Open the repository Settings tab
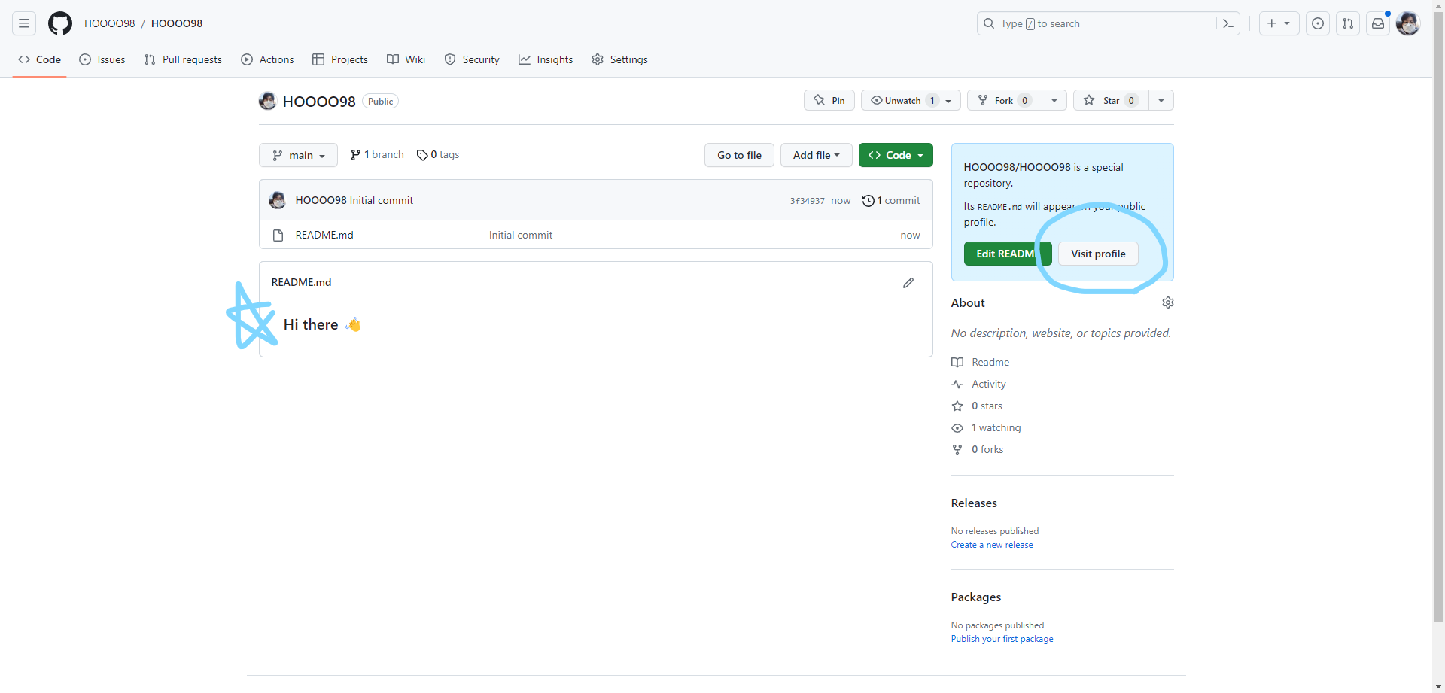The width and height of the screenshot is (1445, 693). pos(619,59)
